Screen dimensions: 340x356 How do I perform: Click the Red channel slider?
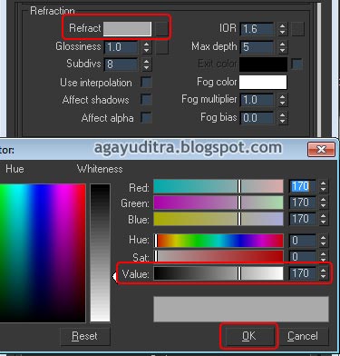(219, 186)
